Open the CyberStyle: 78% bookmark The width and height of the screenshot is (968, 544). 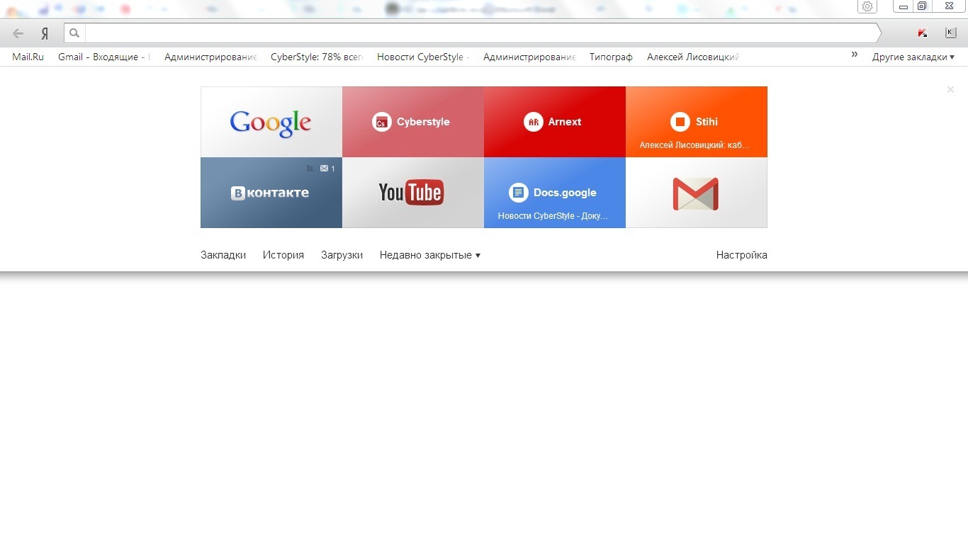click(x=317, y=57)
